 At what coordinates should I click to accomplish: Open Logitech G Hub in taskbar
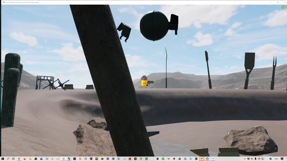191,159
